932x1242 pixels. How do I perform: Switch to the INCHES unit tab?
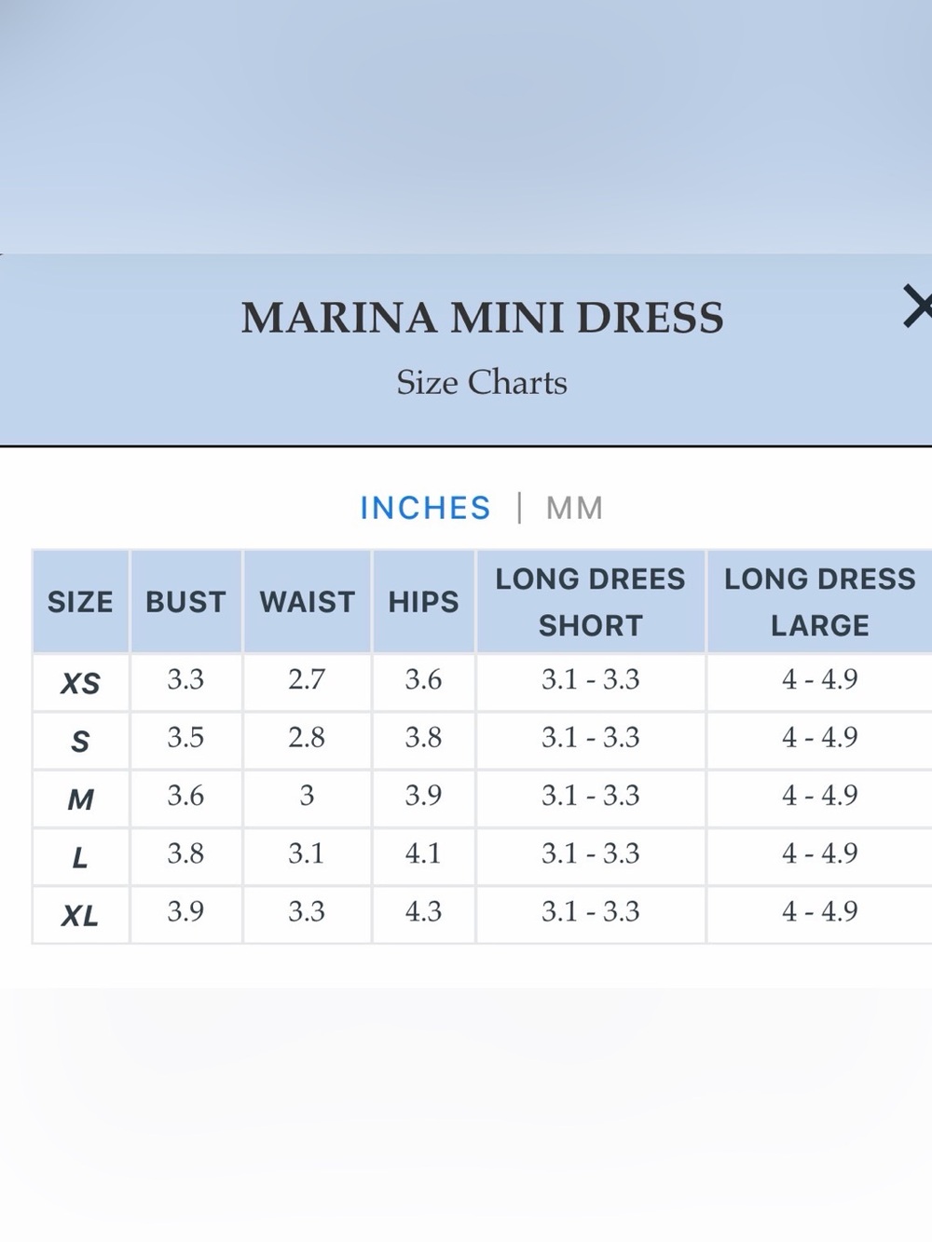point(425,508)
